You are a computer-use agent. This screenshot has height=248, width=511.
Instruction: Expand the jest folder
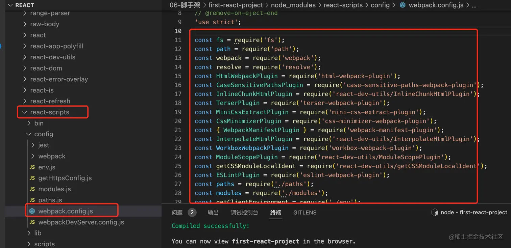coord(33,145)
